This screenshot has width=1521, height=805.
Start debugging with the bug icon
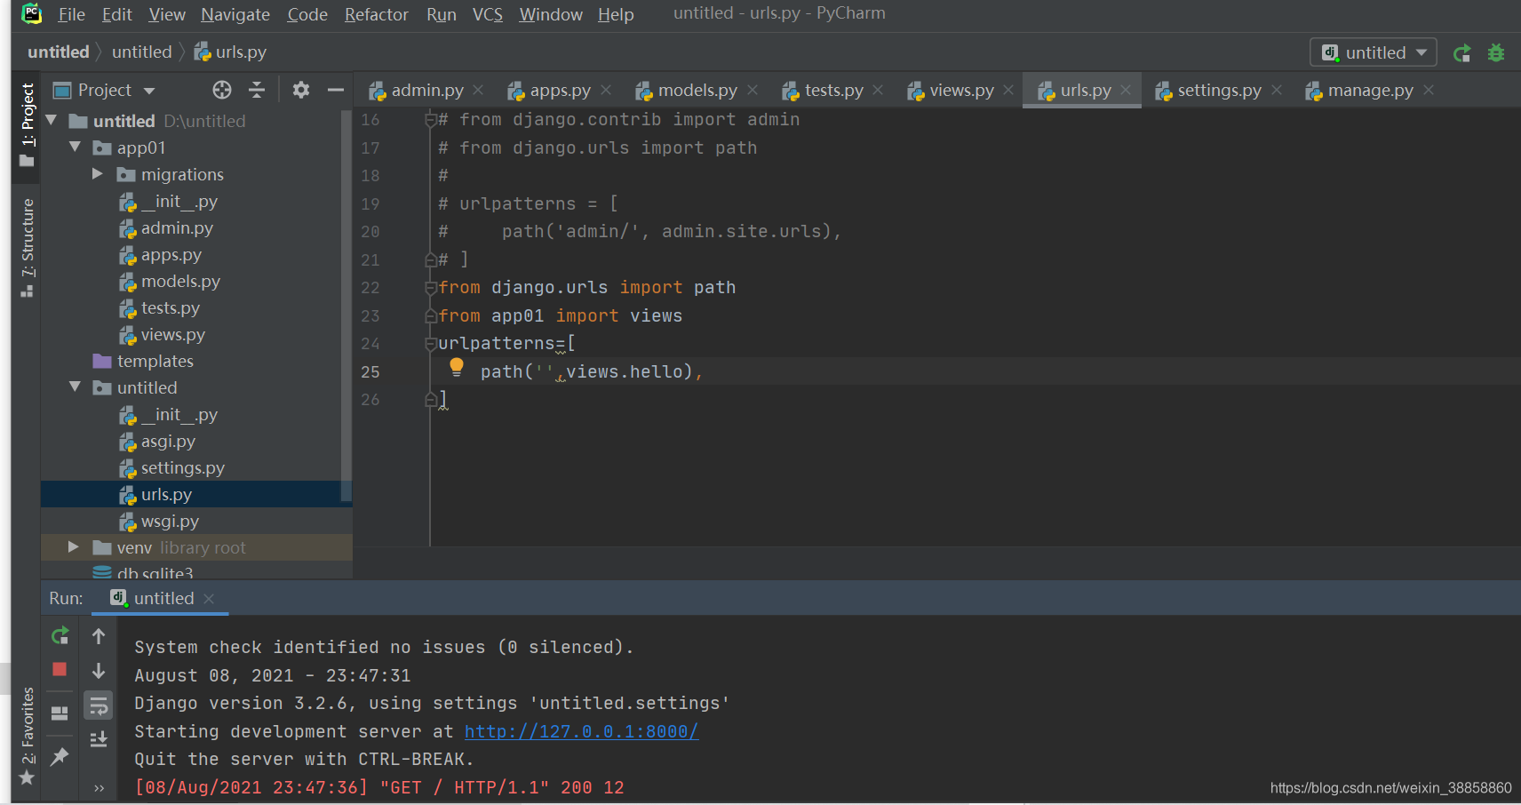point(1496,52)
